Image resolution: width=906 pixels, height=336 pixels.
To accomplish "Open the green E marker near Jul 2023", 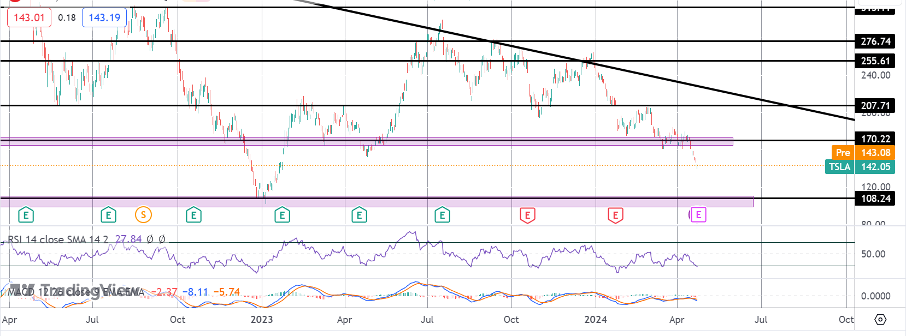I will click(x=442, y=215).
